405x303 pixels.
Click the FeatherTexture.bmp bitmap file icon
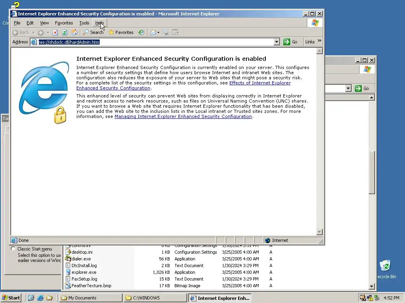68,286
